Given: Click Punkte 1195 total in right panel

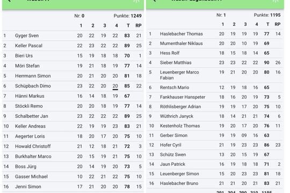Looking at the screenshot, I should pyautogui.click(x=267, y=15).
